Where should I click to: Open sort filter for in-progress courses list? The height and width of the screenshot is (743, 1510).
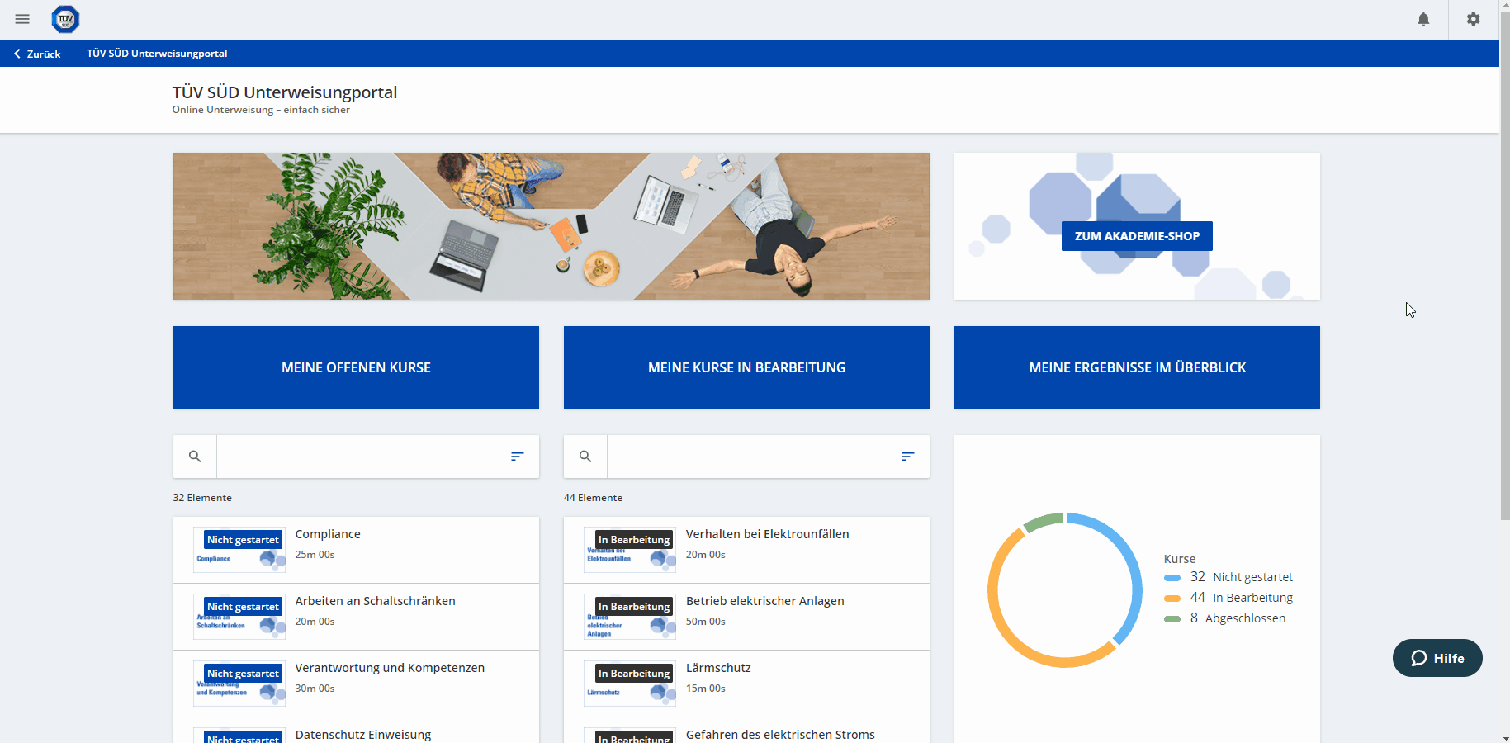[907, 457]
